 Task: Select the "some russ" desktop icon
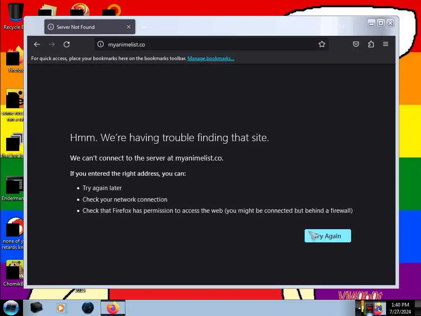coord(13,105)
